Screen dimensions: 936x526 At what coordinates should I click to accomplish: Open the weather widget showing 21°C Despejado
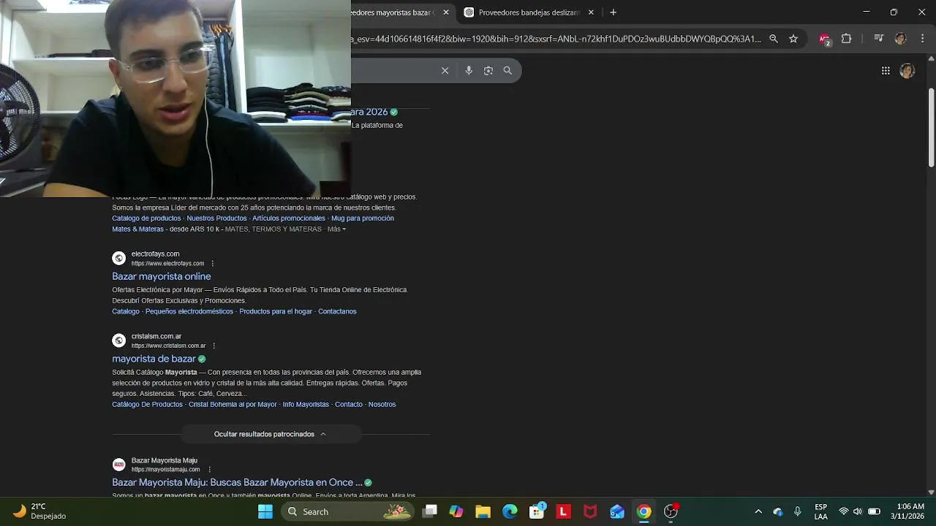40,511
